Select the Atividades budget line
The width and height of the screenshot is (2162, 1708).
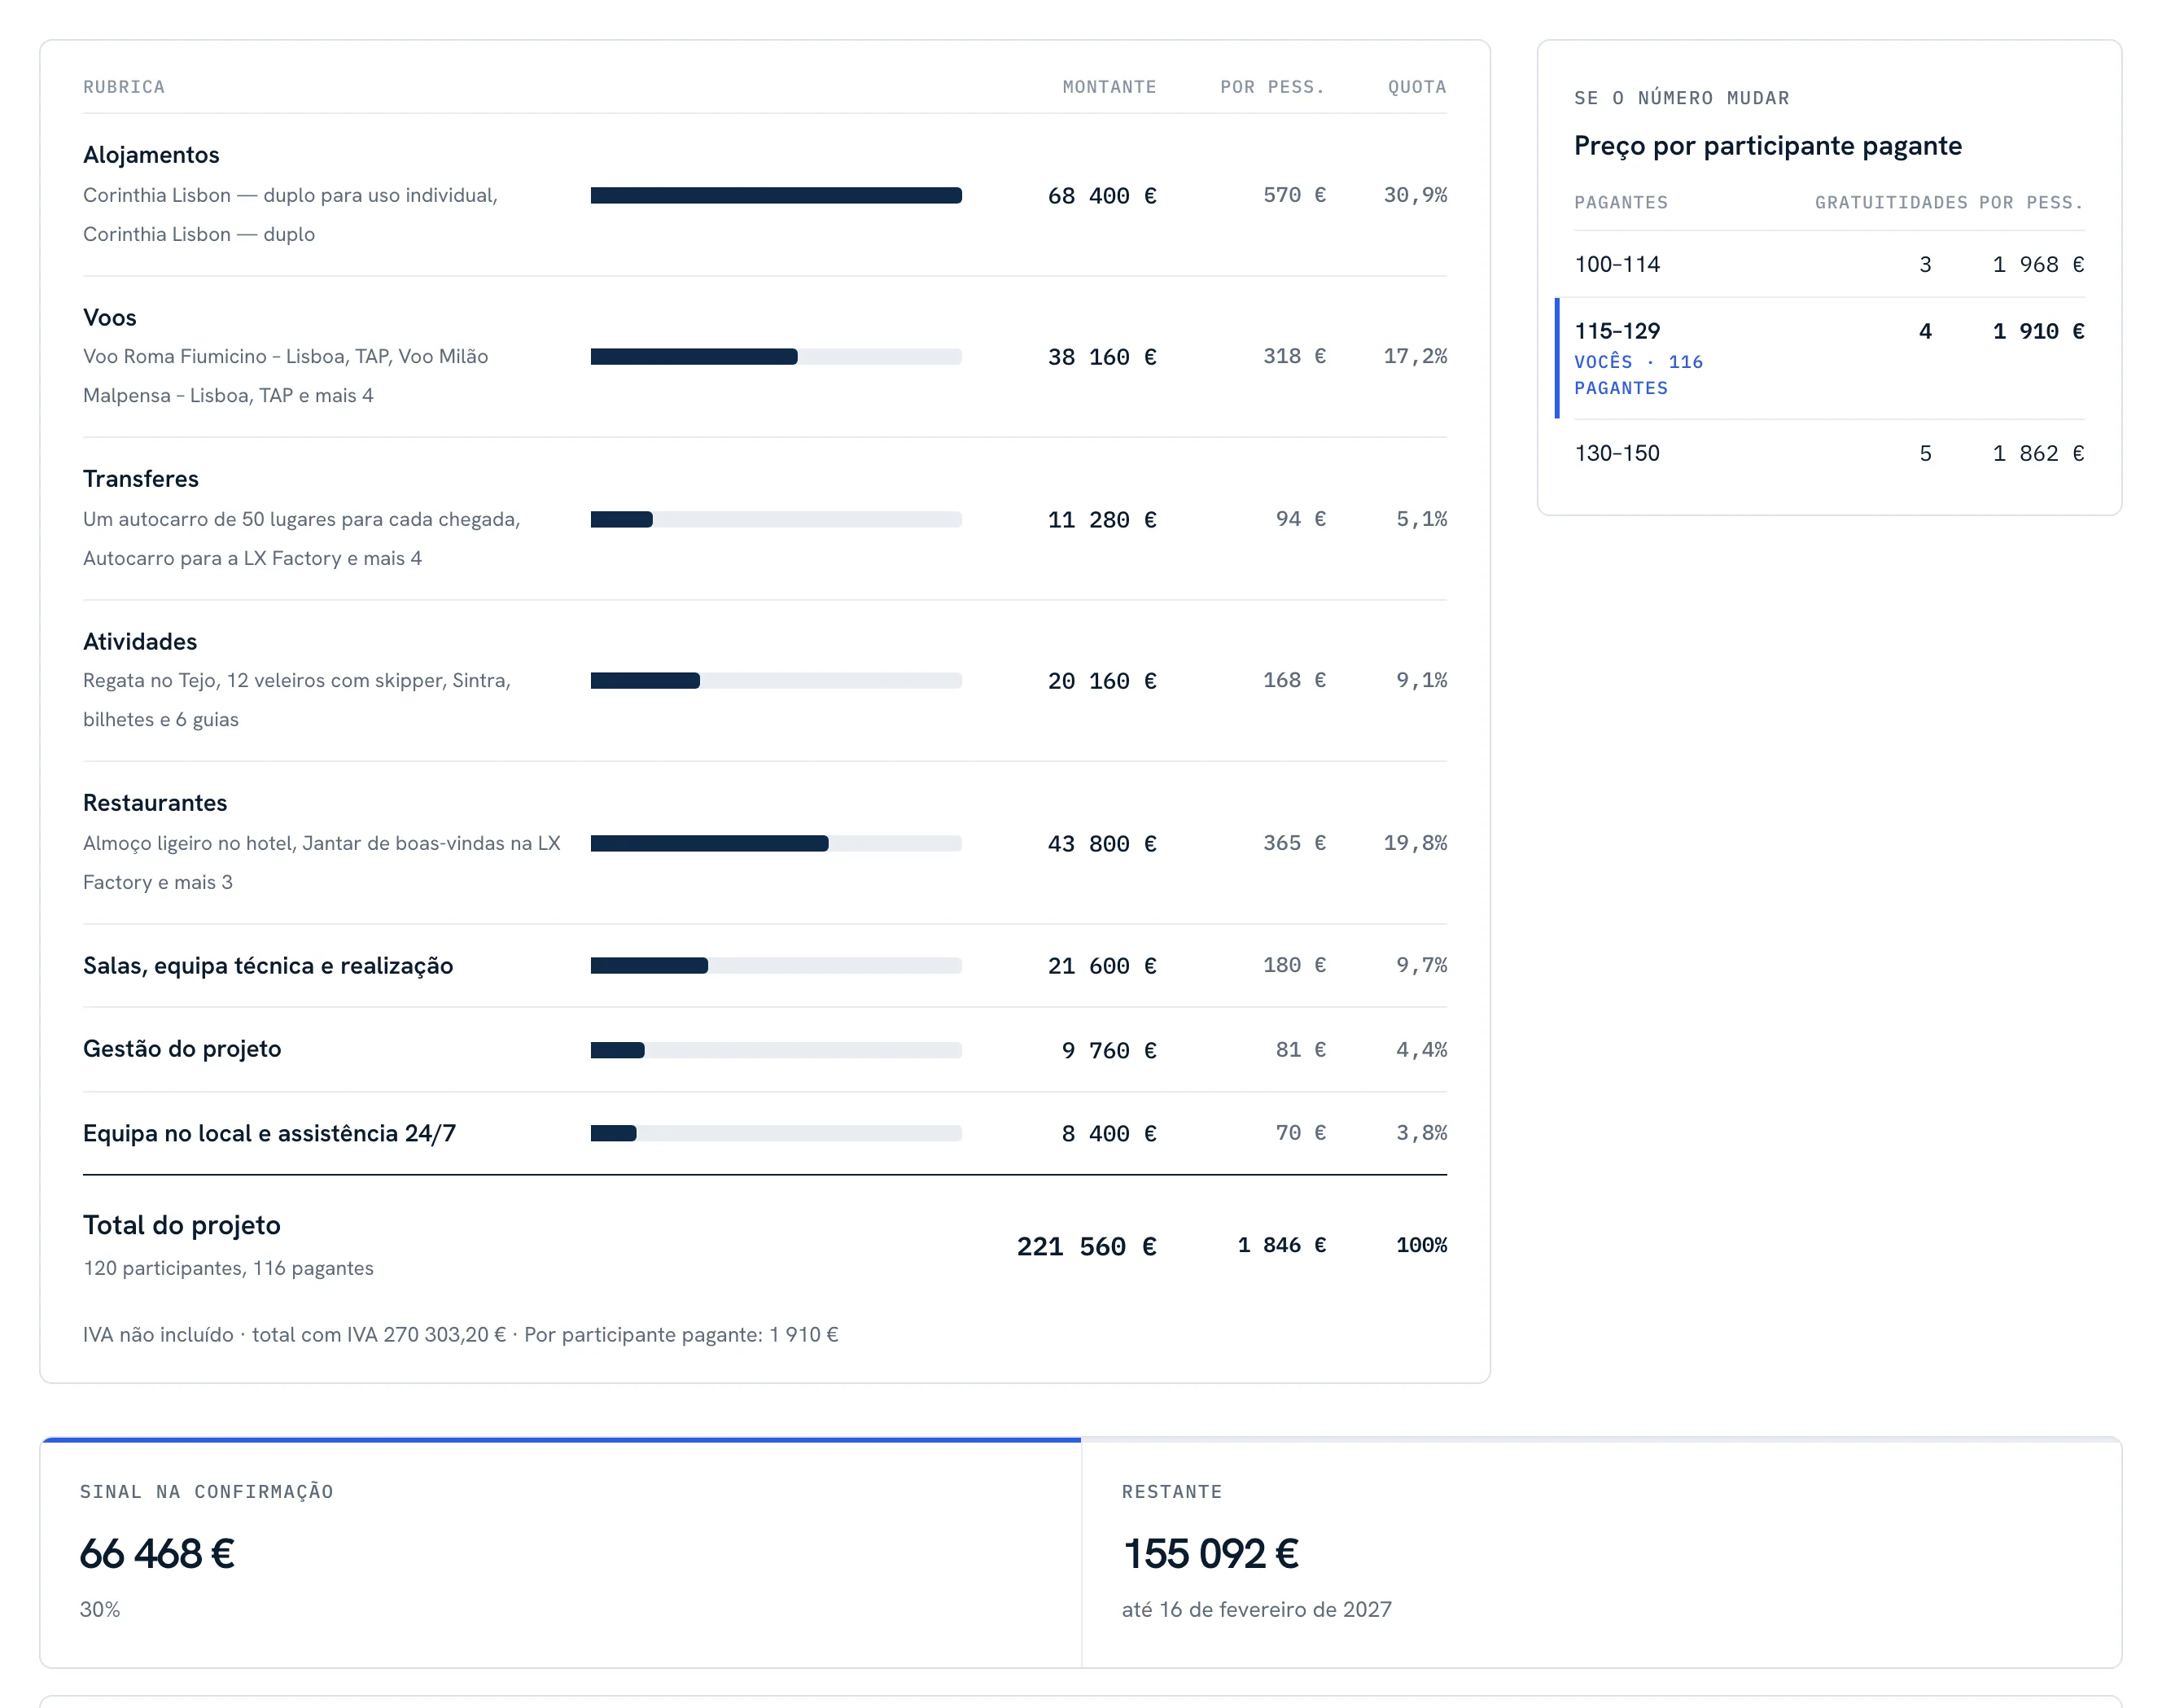[764, 681]
